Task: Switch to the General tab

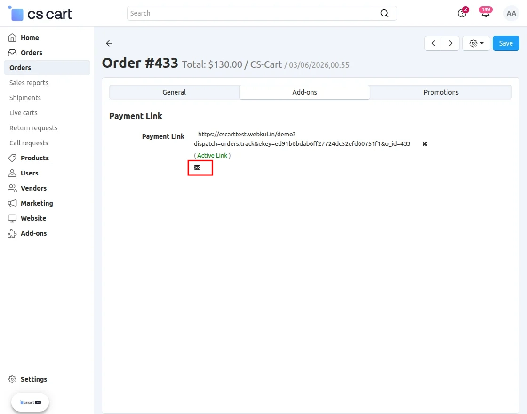Action: [174, 92]
